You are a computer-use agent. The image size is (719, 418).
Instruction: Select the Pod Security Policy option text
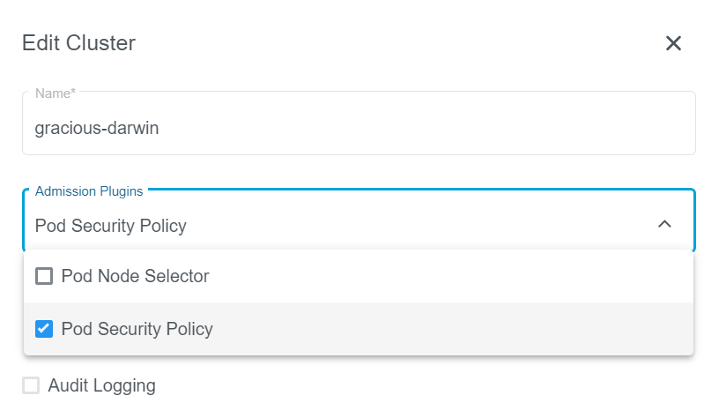pos(137,329)
